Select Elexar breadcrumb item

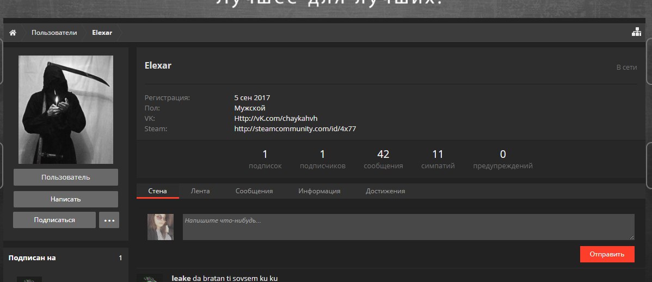click(102, 33)
